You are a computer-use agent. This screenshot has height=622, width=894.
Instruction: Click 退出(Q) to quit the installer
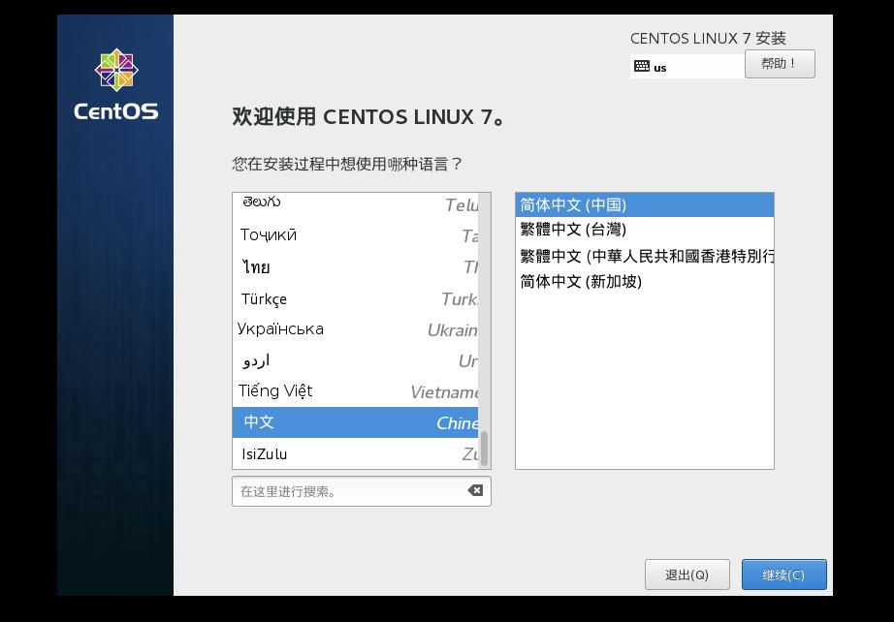(x=687, y=574)
